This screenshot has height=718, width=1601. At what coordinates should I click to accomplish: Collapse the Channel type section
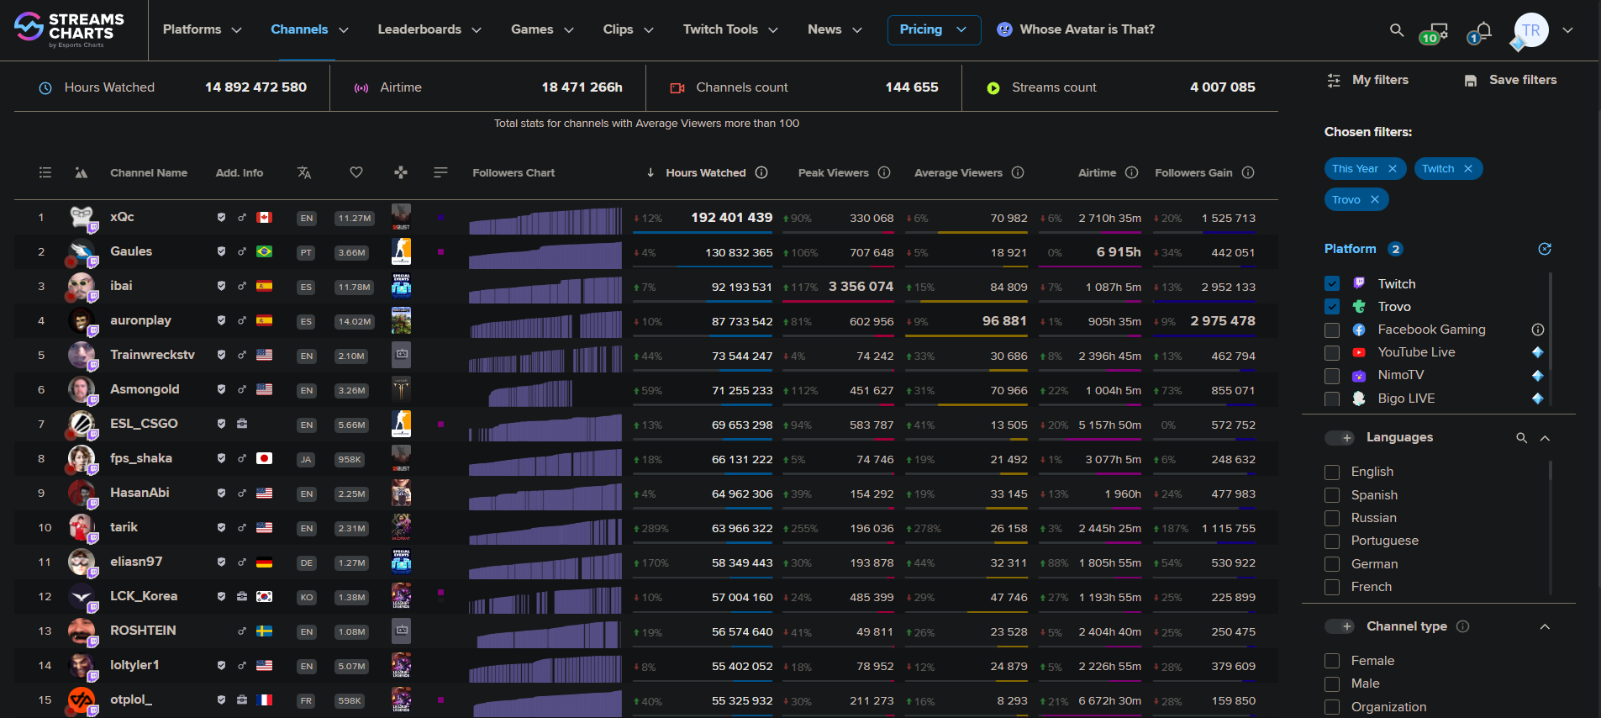[x=1545, y=627]
